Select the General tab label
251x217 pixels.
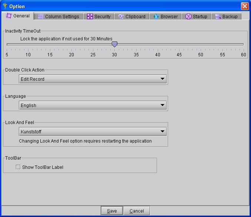(21, 16)
